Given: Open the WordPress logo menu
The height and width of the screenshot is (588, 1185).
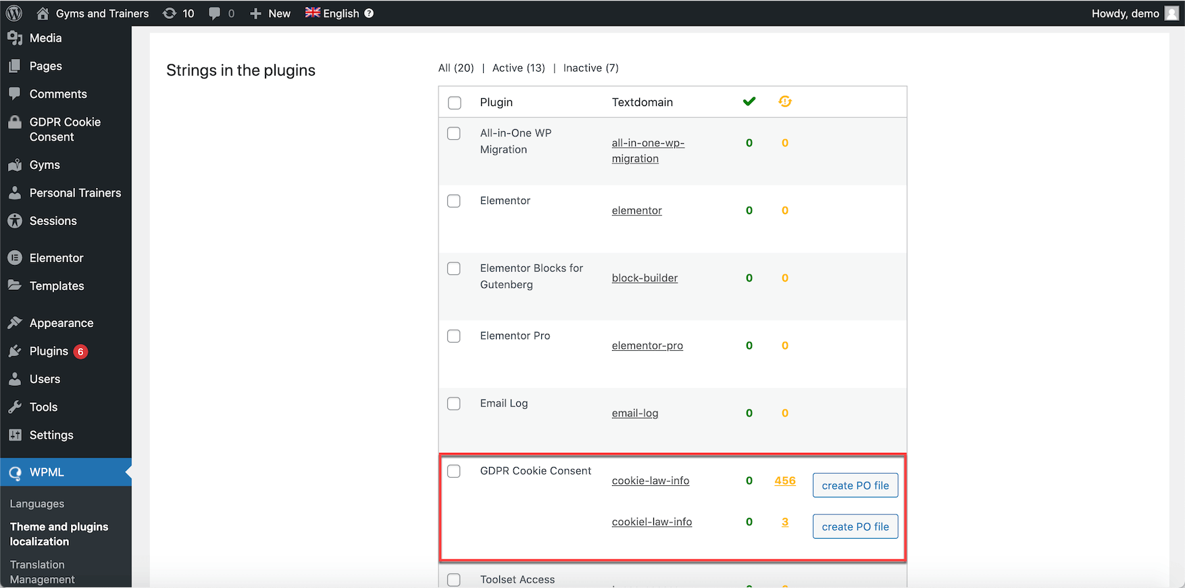Looking at the screenshot, I should click(14, 13).
